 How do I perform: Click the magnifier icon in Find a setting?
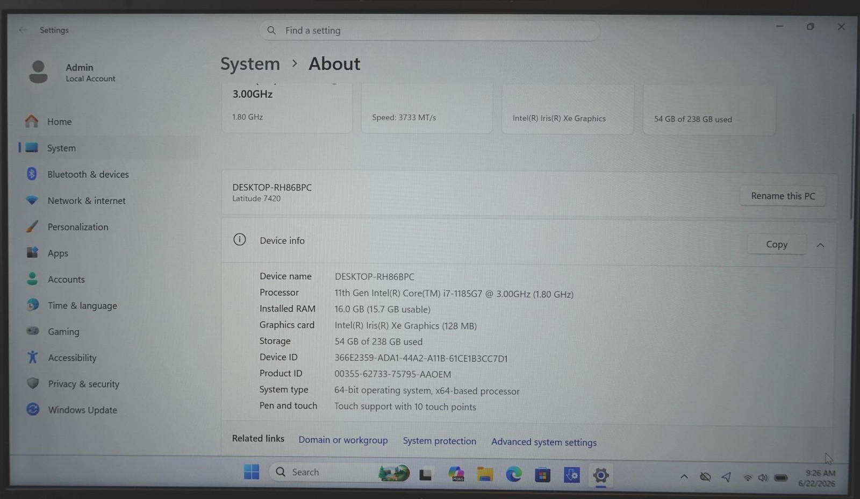pyautogui.click(x=271, y=31)
